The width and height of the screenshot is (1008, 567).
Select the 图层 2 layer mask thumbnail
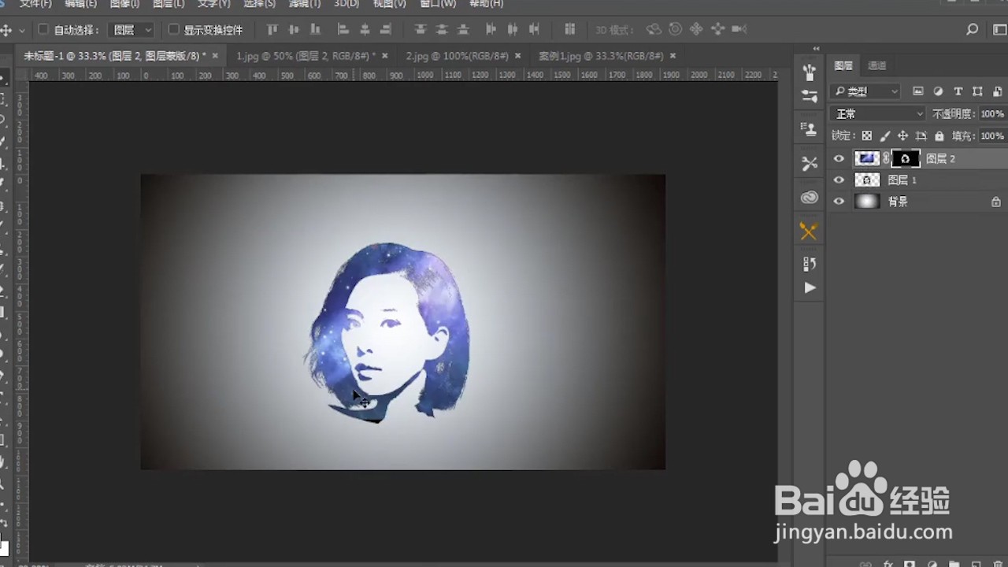pos(906,158)
